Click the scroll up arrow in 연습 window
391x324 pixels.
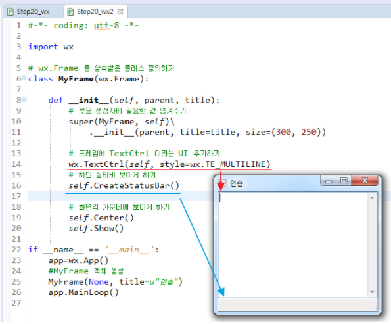pos(372,198)
